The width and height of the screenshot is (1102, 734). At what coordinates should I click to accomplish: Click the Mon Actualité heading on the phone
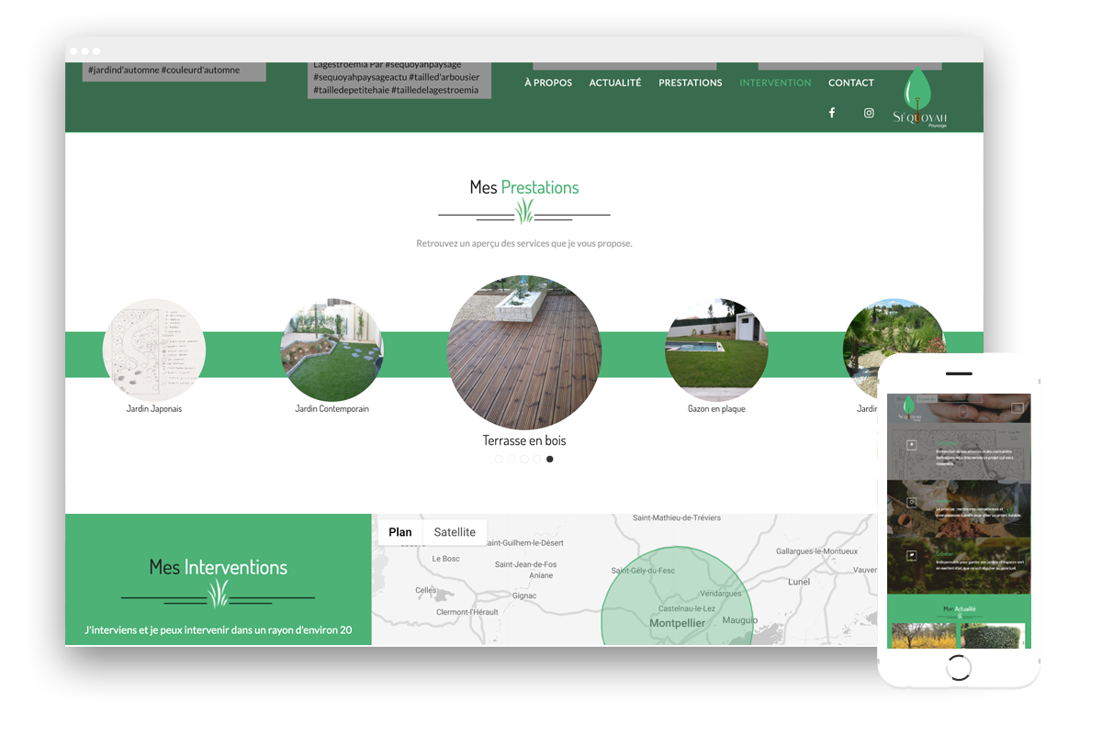pos(959,608)
